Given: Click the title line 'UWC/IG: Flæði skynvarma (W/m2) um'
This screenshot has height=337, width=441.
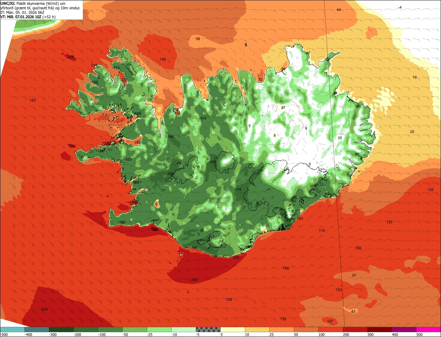Looking at the screenshot, I should [x=33, y=3].
